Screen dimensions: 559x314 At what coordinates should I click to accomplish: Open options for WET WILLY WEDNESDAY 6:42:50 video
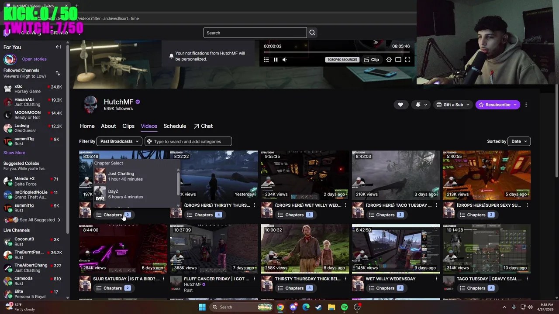(436, 279)
